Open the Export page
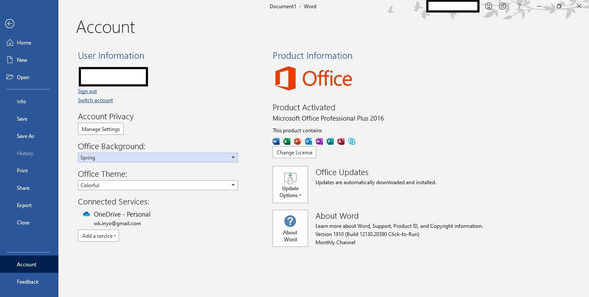 pyautogui.click(x=29, y=205)
